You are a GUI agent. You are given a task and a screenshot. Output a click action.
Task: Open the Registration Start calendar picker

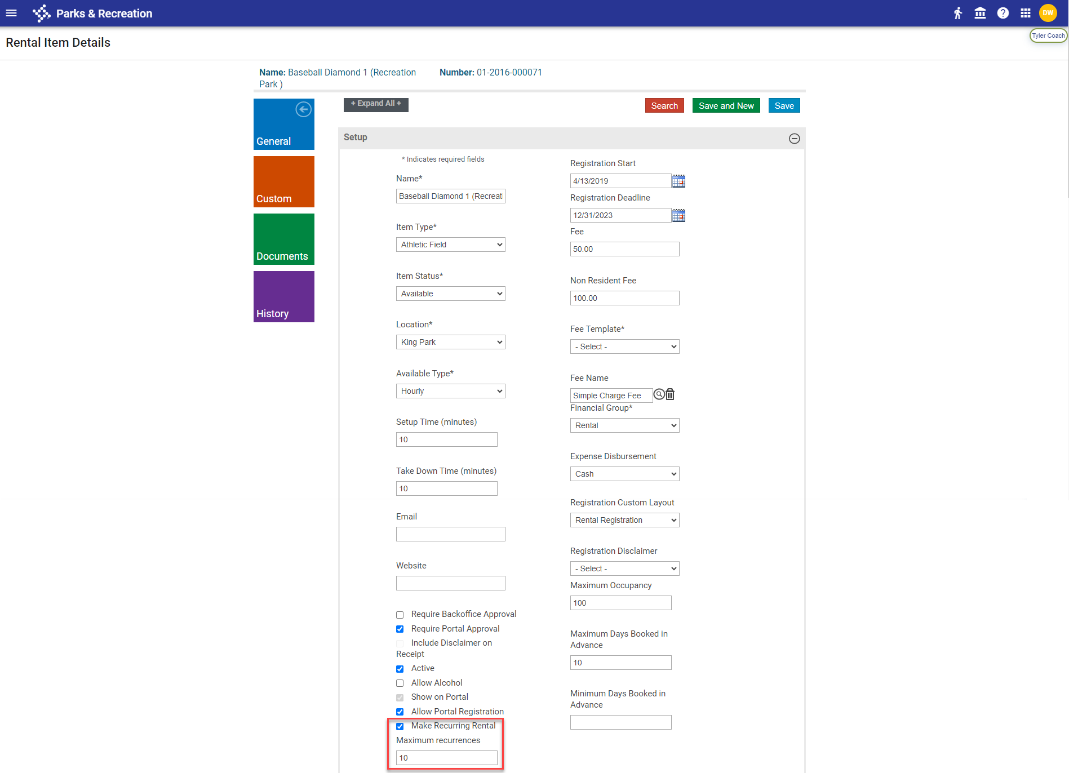pyautogui.click(x=678, y=181)
